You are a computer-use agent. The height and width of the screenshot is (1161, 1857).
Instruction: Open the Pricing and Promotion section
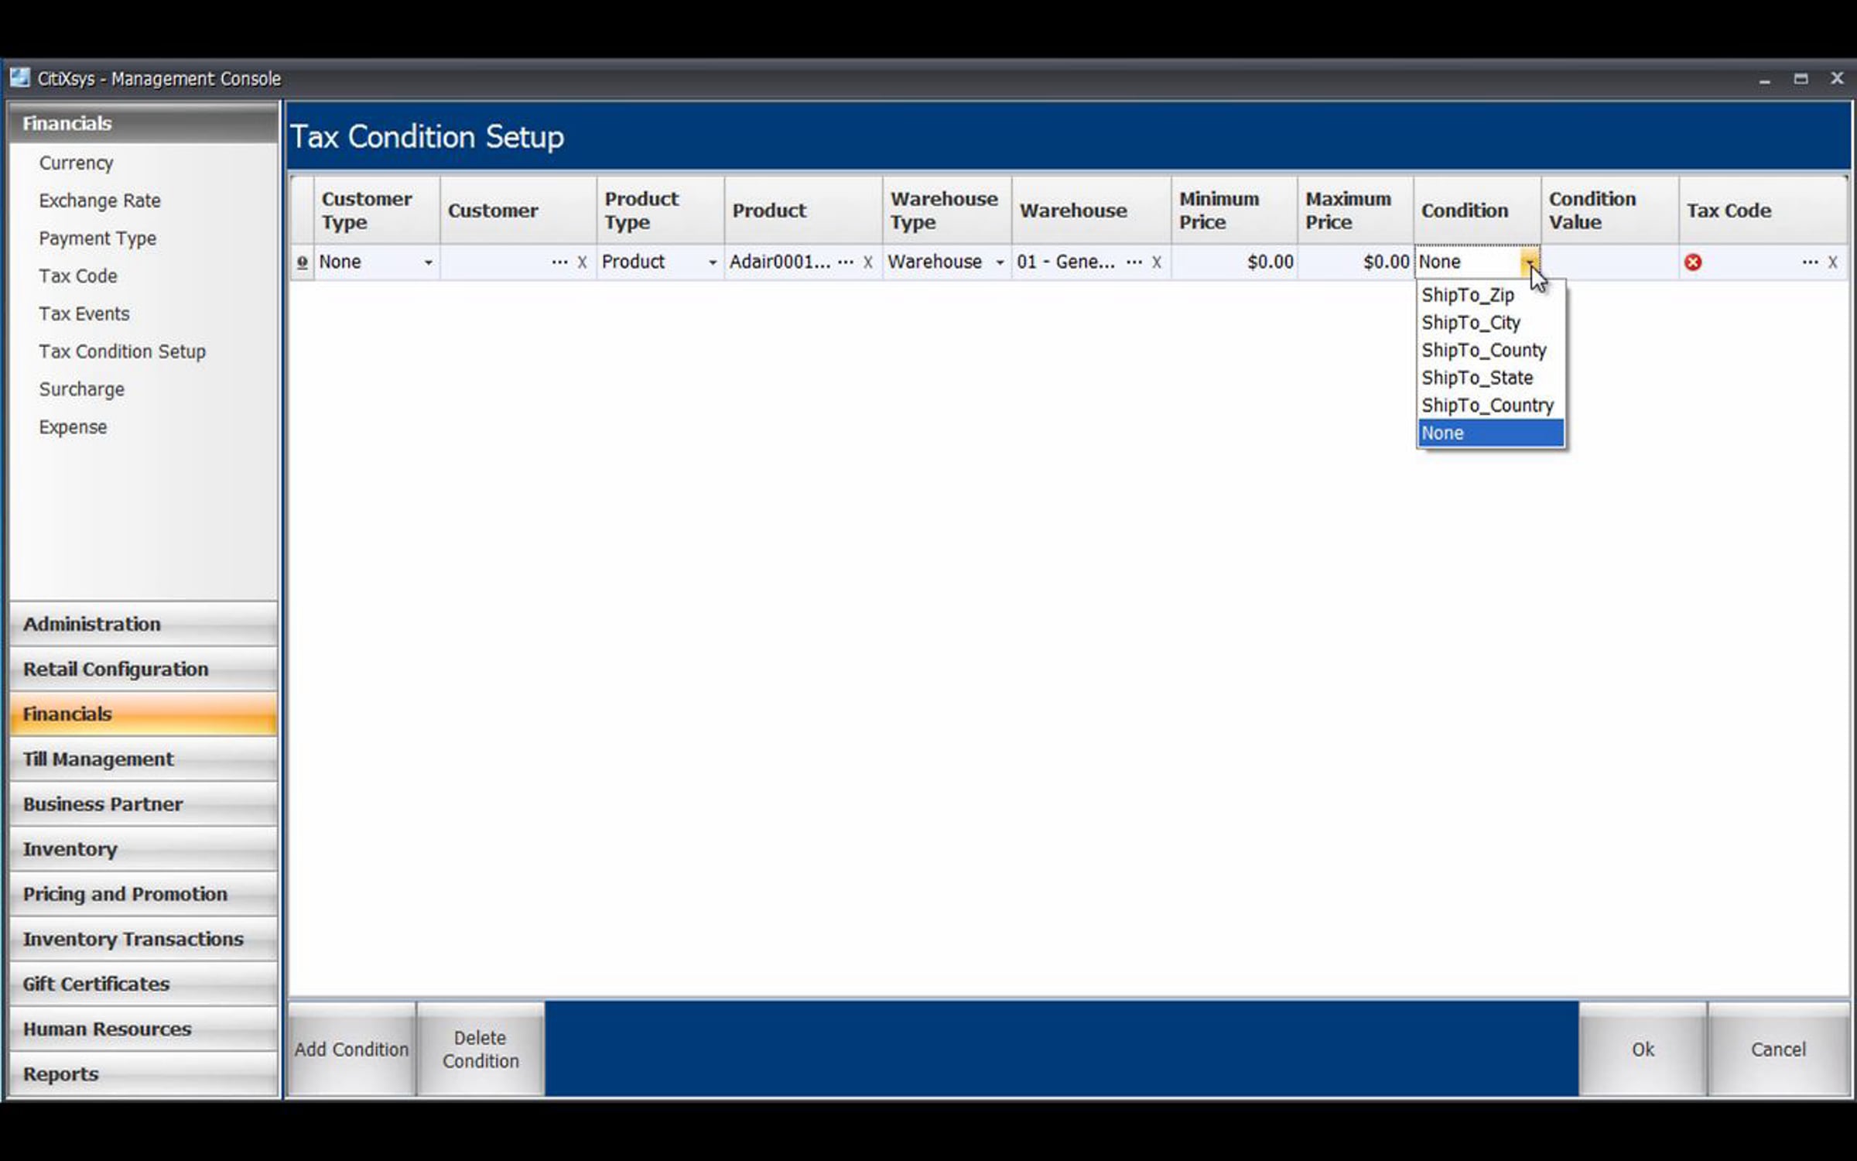click(125, 894)
